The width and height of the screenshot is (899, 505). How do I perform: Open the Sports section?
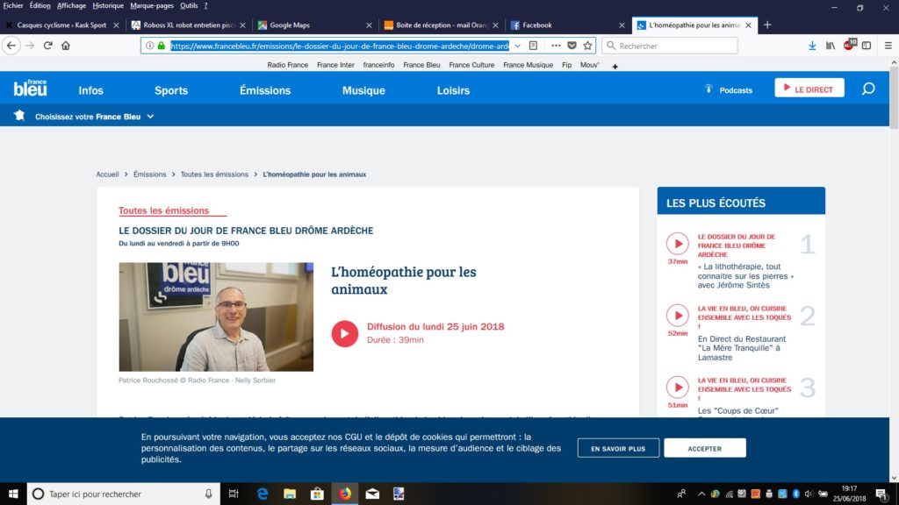coord(171,90)
